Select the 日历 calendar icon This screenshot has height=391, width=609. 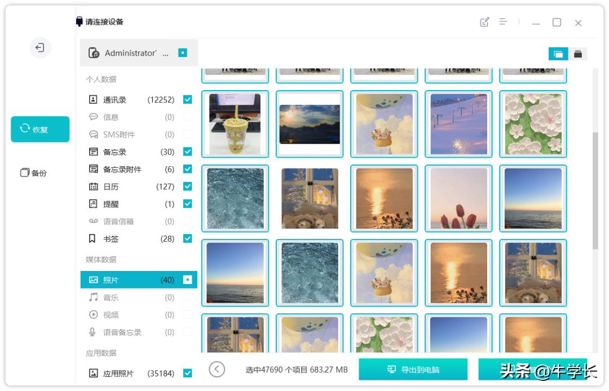(x=94, y=186)
